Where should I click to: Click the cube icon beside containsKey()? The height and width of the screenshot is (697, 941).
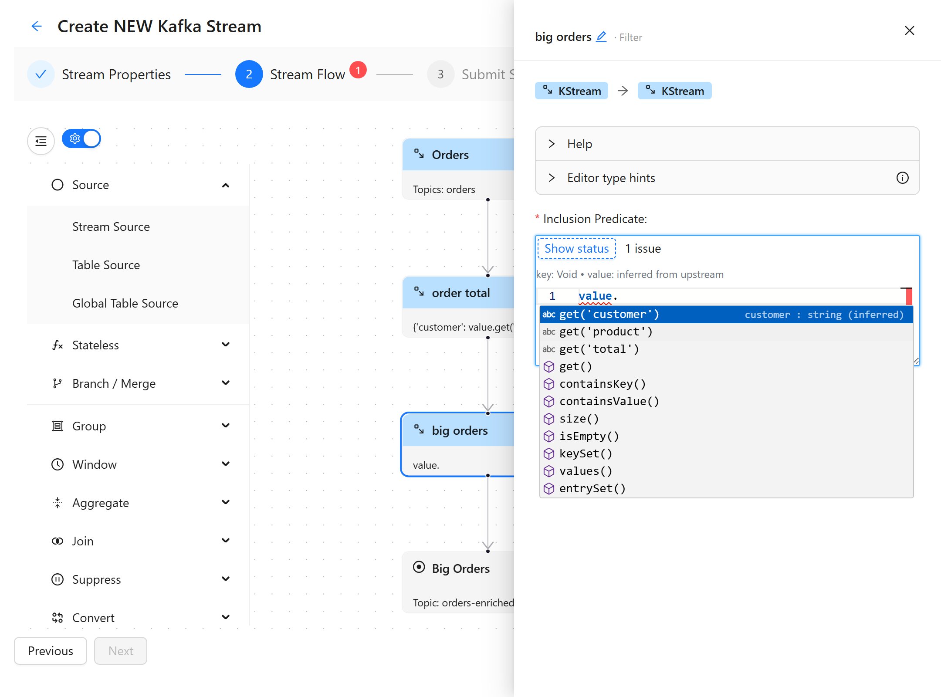549,384
